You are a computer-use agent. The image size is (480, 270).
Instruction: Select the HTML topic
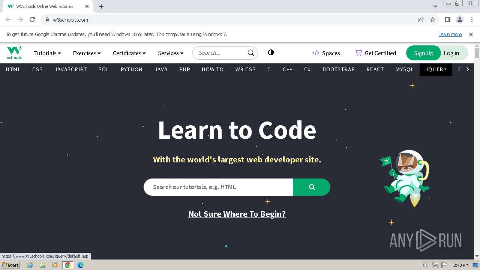(x=13, y=69)
